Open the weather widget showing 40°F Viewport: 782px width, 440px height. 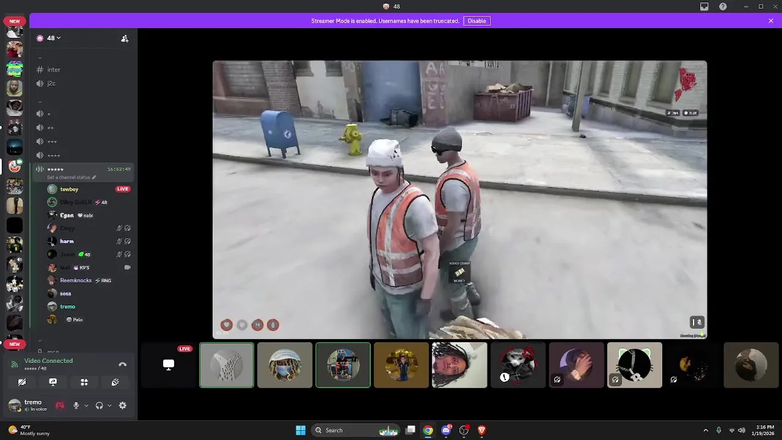(x=28, y=430)
